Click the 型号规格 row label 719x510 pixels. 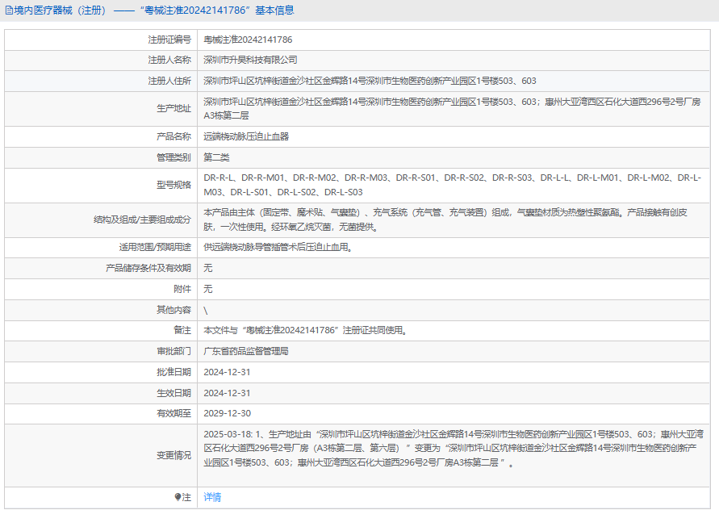173,186
